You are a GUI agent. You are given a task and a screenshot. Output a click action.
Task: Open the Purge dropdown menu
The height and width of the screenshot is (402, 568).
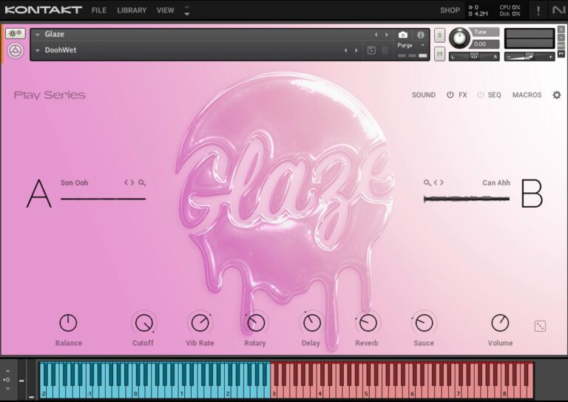click(410, 45)
